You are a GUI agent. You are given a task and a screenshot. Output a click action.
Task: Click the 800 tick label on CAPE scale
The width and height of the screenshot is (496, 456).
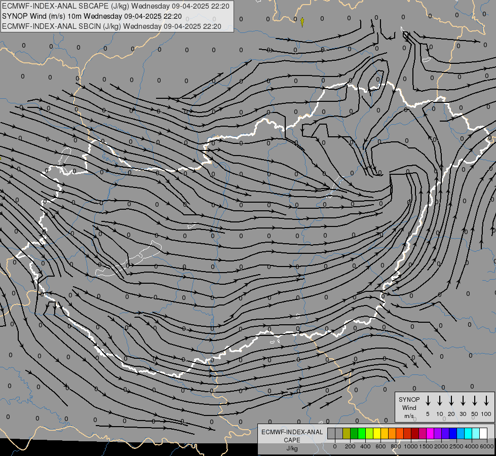(396, 446)
